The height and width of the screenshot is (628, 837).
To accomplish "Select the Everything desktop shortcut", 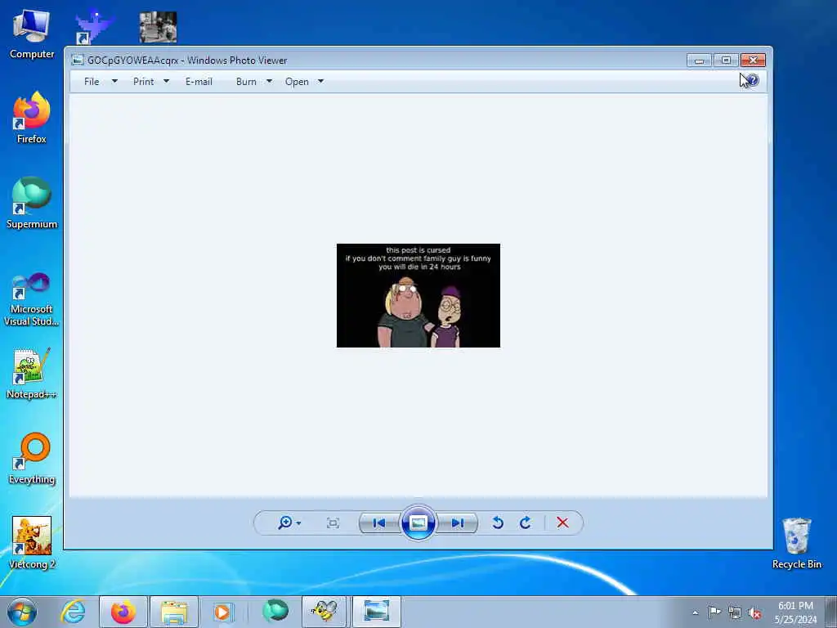I will click(32, 458).
